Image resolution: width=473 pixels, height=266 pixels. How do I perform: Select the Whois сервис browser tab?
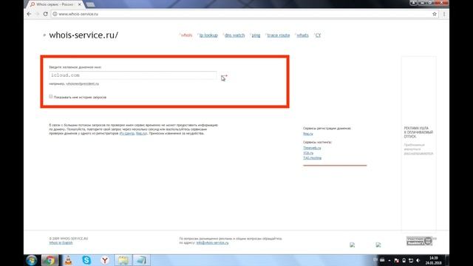(x=54, y=4)
